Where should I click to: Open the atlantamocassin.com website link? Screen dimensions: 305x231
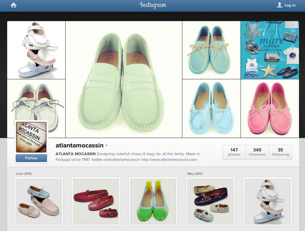[169, 159]
